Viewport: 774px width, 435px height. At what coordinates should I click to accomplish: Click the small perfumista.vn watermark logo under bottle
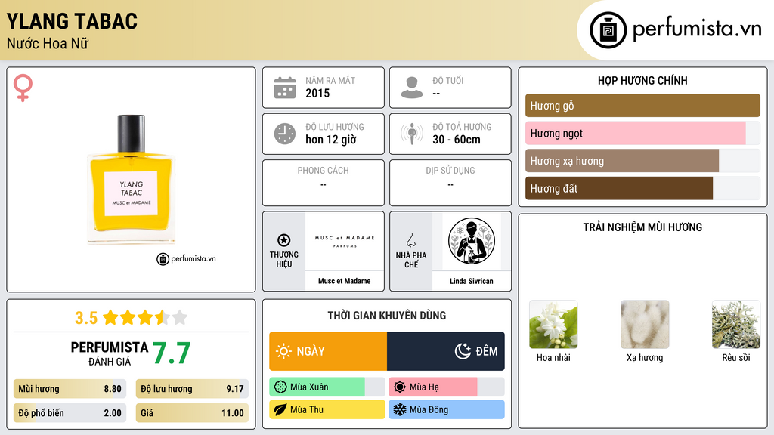(x=186, y=258)
